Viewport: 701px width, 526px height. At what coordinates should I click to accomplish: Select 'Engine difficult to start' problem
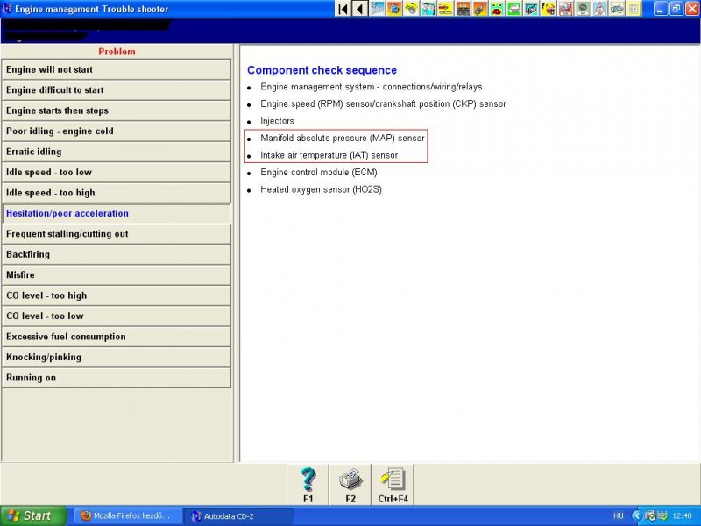(117, 90)
